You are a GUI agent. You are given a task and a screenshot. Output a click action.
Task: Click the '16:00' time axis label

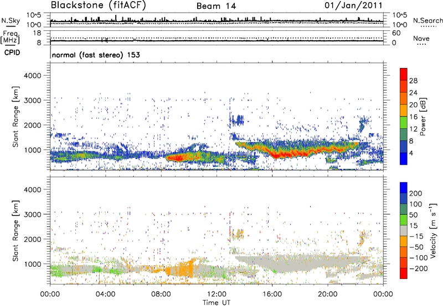click(x=272, y=294)
